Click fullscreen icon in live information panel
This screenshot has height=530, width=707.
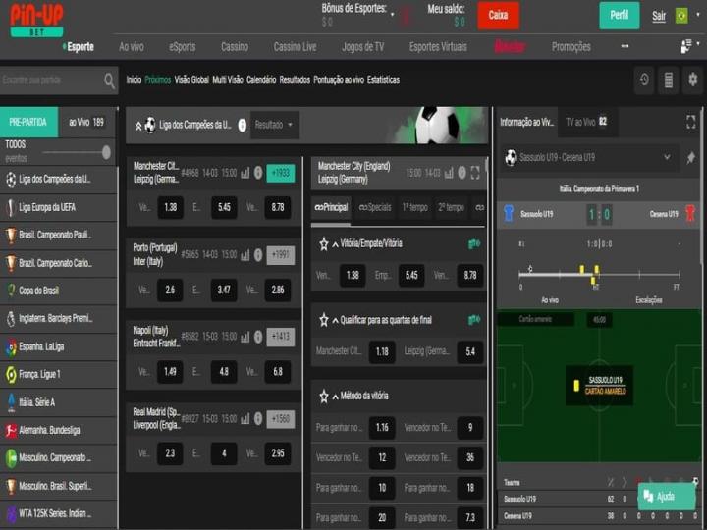point(690,122)
